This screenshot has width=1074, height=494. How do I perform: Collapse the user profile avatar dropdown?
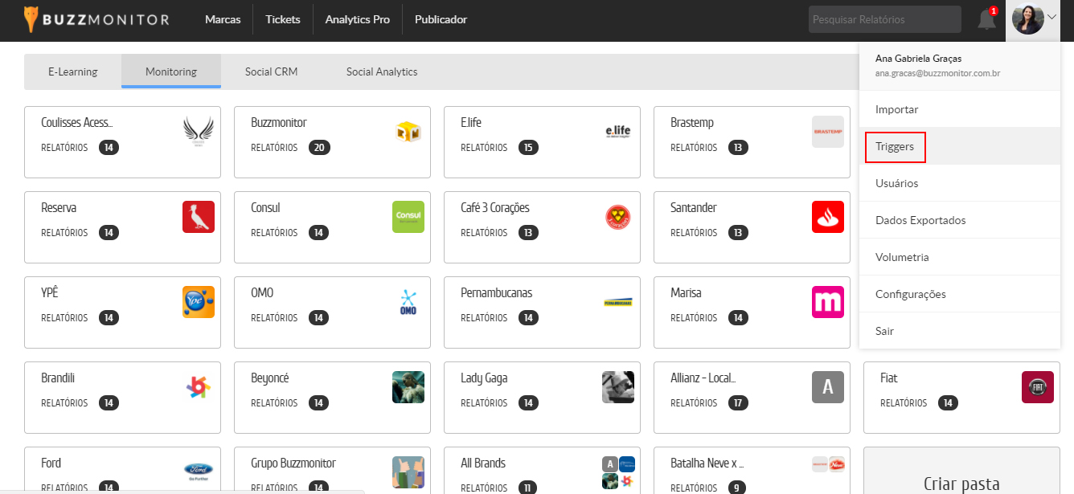(1033, 19)
